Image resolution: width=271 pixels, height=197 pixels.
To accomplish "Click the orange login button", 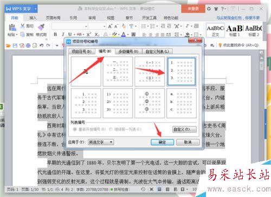I will coord(193,9).
